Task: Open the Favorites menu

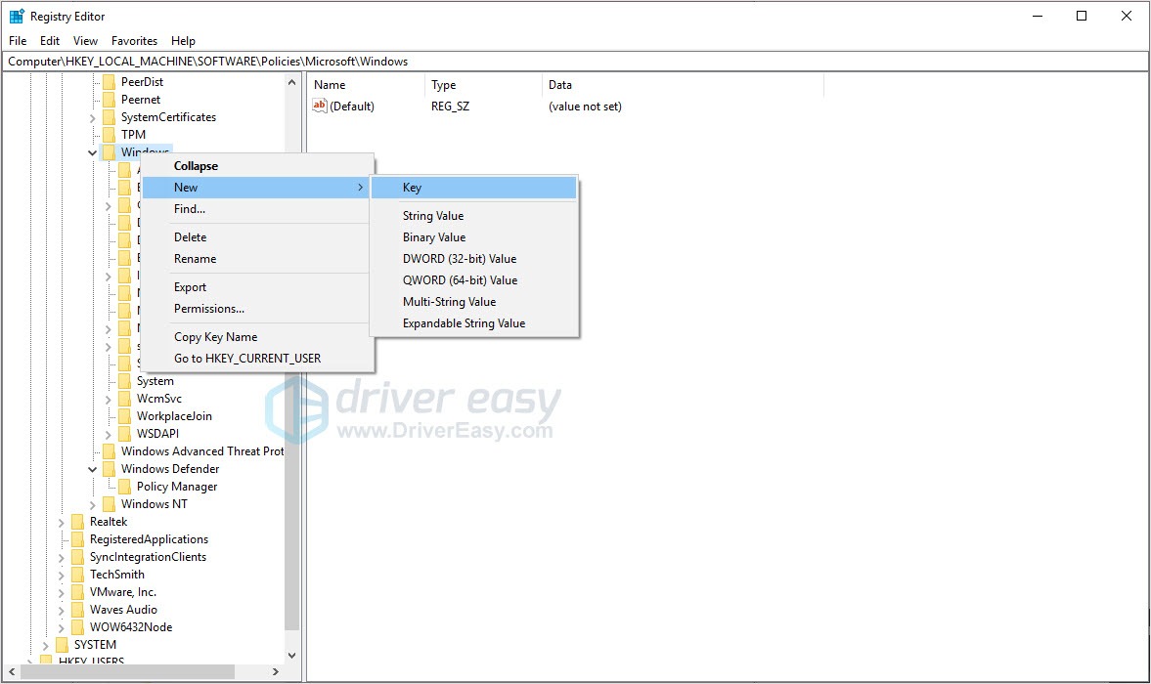Action: pos(133,40)
